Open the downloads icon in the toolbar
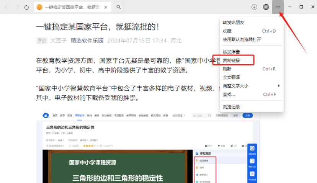Viewport: 317px width, 183px height. [x=254, y=7]
